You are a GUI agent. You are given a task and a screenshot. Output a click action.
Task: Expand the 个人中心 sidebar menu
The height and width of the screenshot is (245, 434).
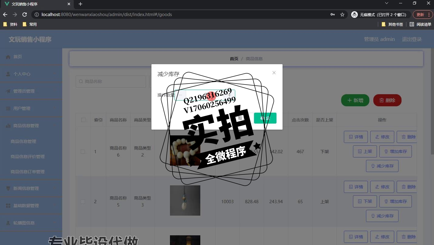pos(31,74)
